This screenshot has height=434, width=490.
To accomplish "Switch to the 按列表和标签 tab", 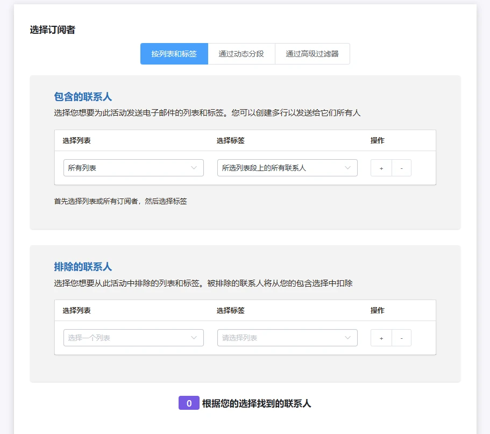I will coord(174,54).
